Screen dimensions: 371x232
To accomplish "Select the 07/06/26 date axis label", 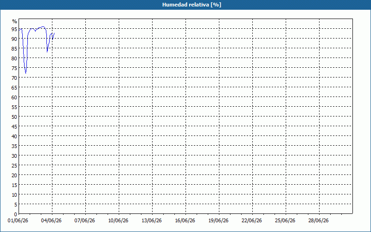I will pyautogui.click(x=85, y=221).
